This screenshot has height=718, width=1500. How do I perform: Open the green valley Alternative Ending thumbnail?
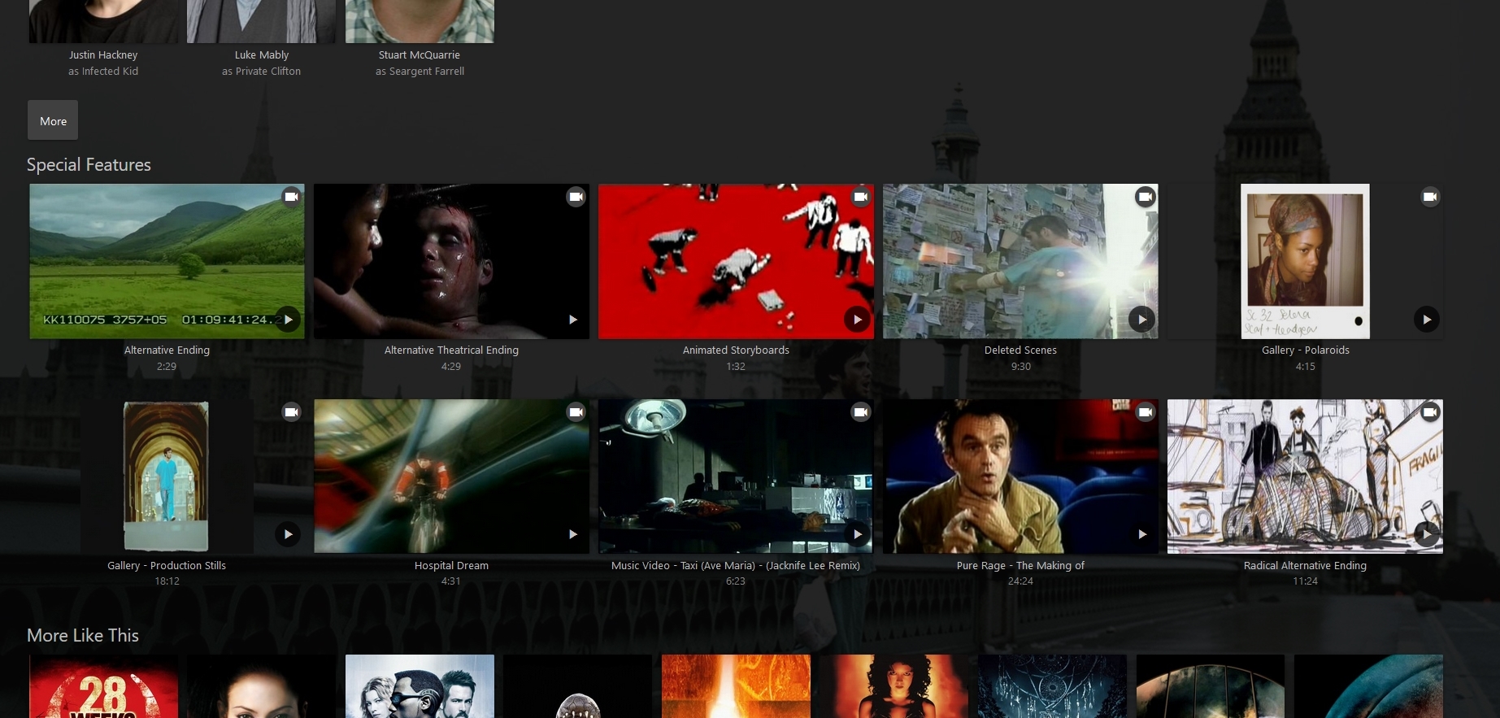167,261
